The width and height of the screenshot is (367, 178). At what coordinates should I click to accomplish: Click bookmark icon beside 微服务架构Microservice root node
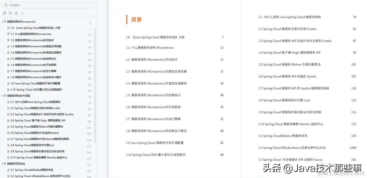pyautogui.click(x=5, y=22)
